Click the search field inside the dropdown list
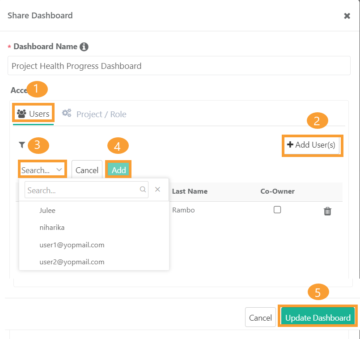The height and width of the screenshot is (339, 360). point(86,190)
